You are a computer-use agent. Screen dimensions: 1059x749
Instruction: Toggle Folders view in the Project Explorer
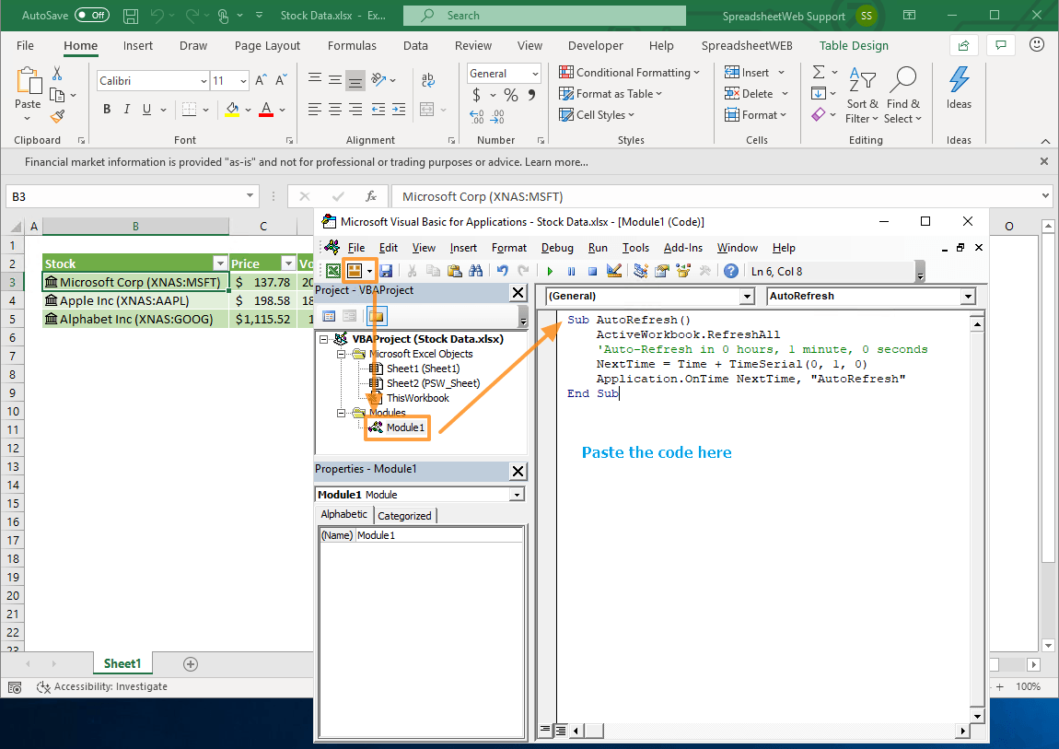pyautogui.click(x=377, y=315)
